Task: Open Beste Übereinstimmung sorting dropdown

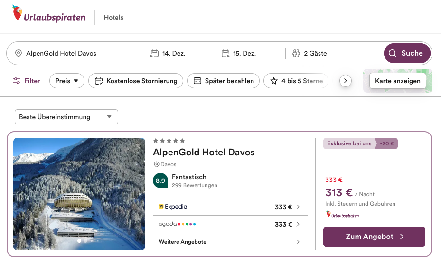Action: 66,117
